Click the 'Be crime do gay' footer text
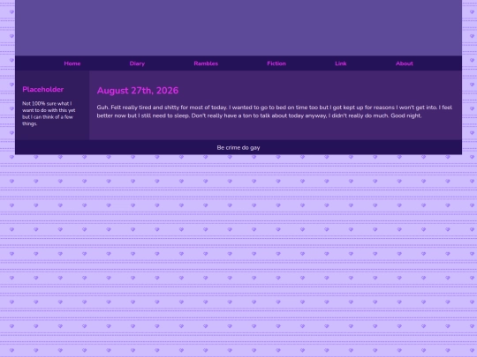Screen dimensions: 477x357 238,147
